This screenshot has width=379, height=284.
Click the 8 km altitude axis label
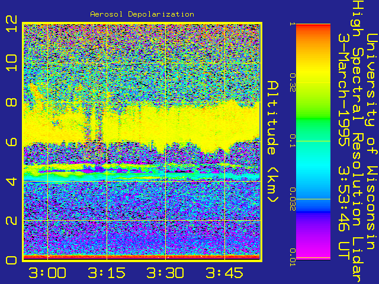pos(12,102)
